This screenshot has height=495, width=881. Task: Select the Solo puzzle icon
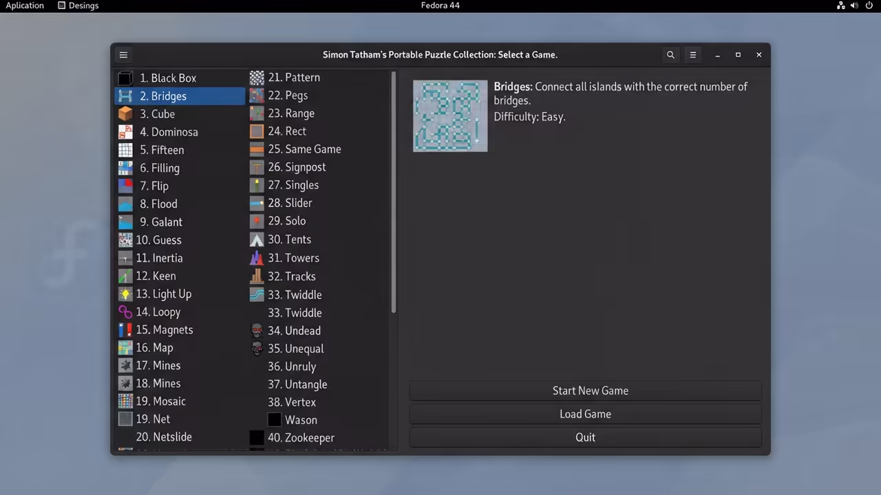pyautogui.click(x=257, y=221)
